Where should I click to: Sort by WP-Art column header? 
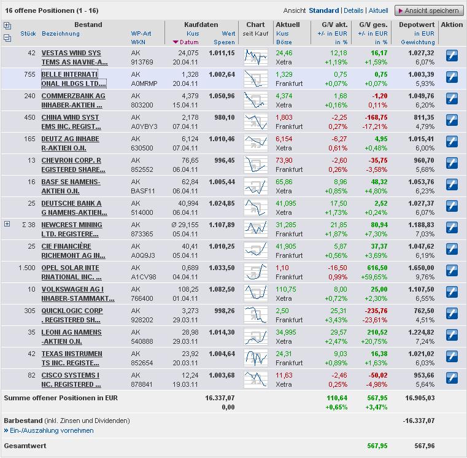pyautogui.click(x=141, y=34)
